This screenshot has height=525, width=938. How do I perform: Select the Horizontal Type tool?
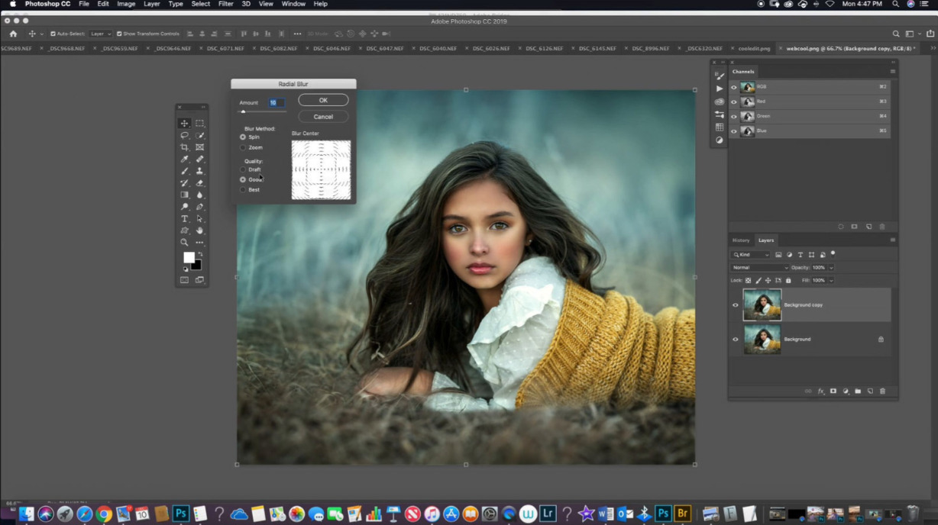coord(184,219)
